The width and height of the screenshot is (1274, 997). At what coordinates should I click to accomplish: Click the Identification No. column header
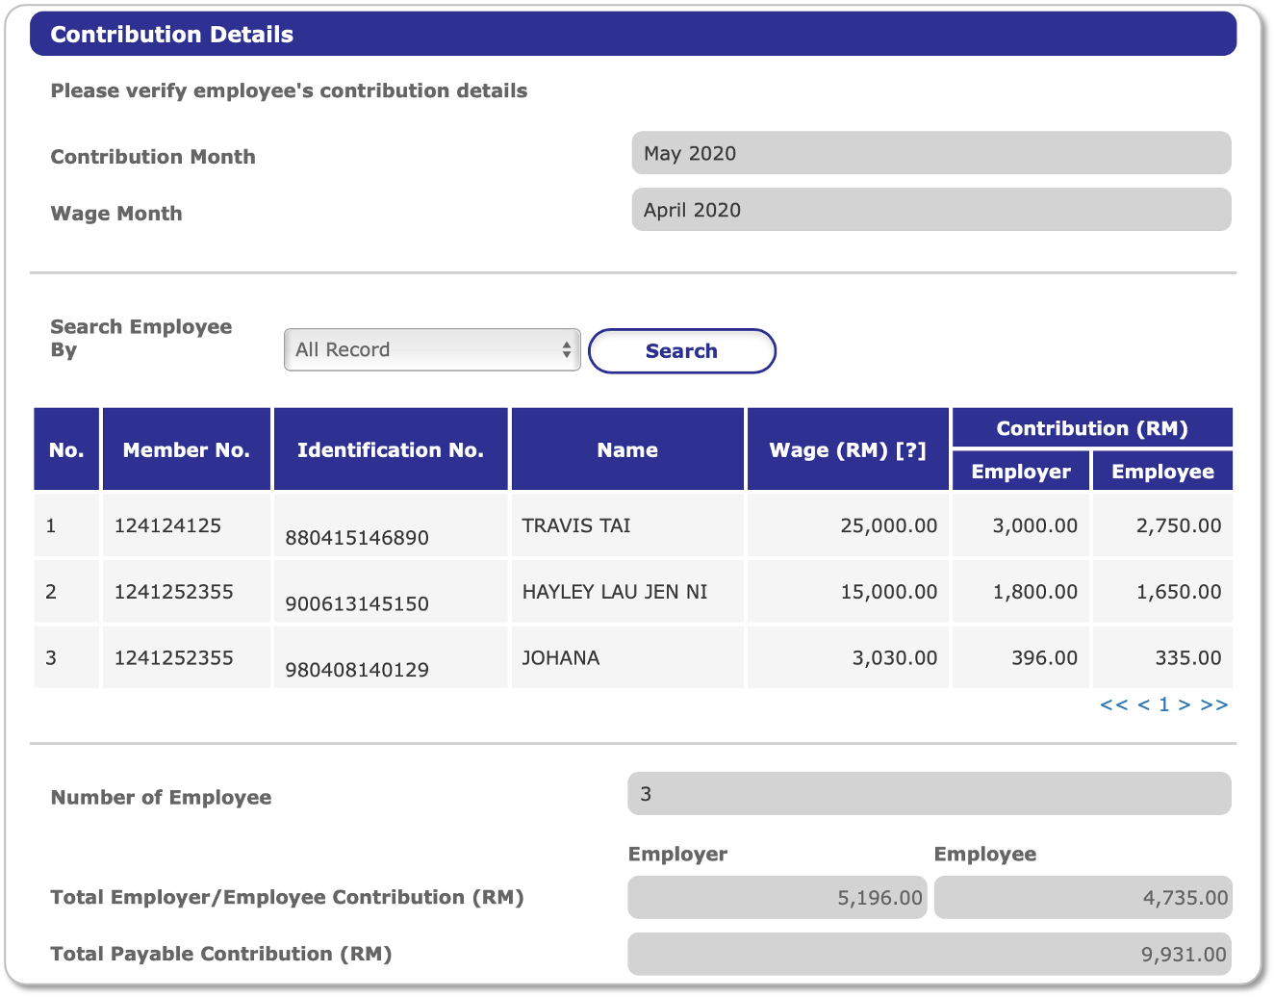pyautogui.click(x=391, y=449)
